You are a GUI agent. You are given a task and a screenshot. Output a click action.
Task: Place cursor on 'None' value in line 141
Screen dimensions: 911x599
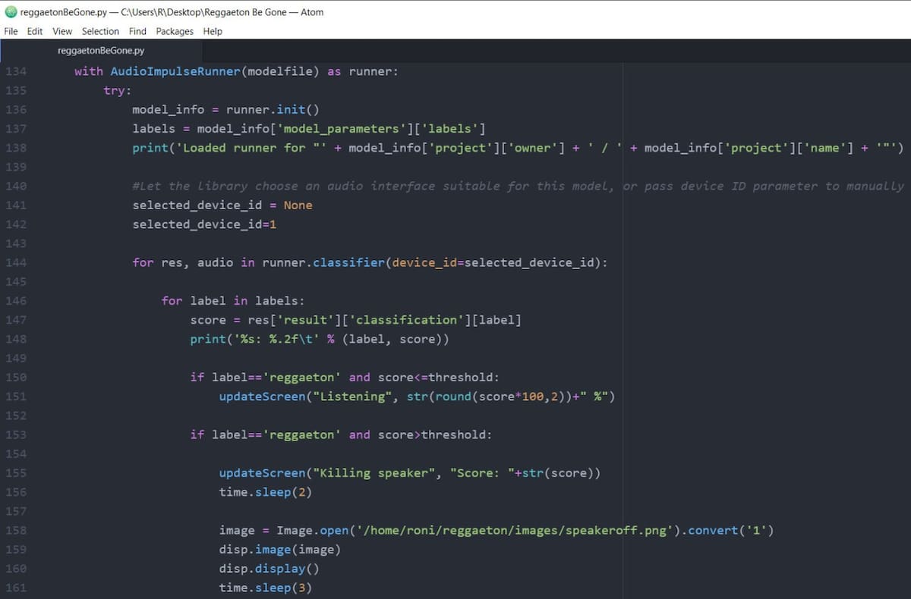point(298,205)
